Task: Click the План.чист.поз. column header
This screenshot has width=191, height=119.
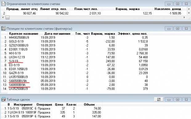Action: click(x=86, y=9)
